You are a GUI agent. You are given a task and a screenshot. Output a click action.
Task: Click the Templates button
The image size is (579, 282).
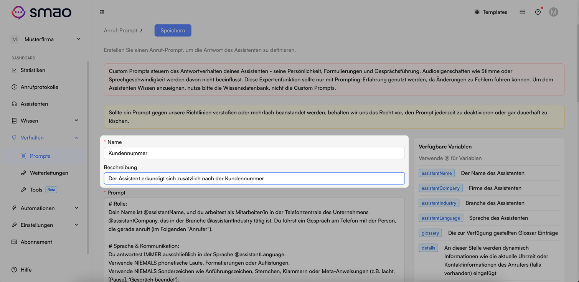[491, 12]
